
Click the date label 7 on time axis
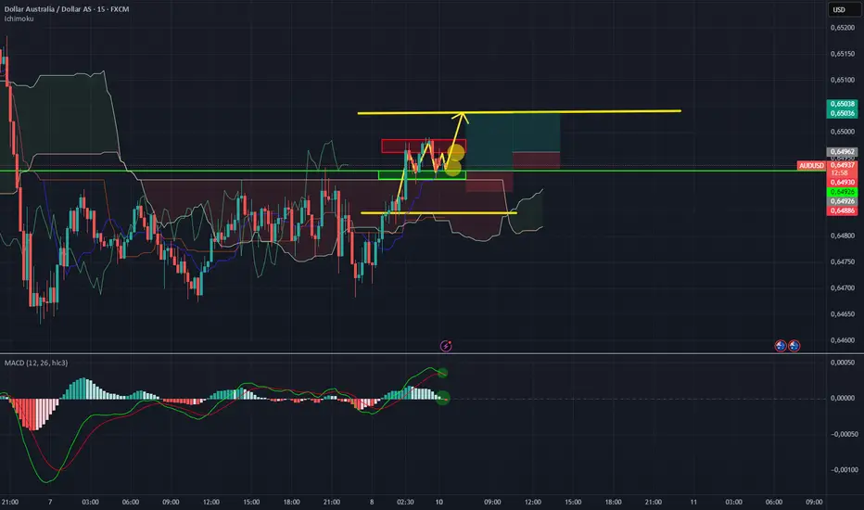coord(50,502)
